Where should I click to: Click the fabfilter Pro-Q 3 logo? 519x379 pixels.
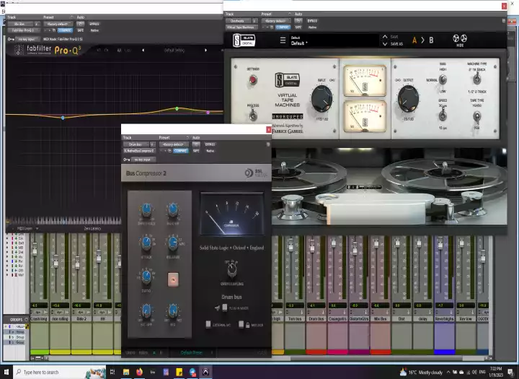48,50
